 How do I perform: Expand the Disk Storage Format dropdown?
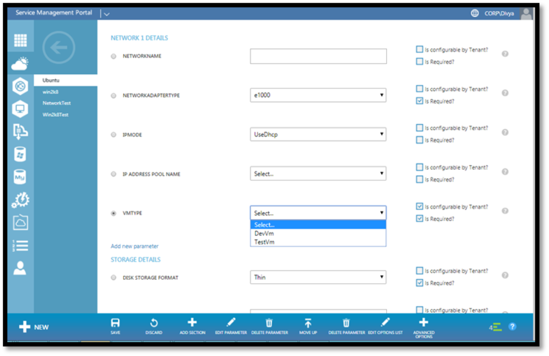coord(318,277)
